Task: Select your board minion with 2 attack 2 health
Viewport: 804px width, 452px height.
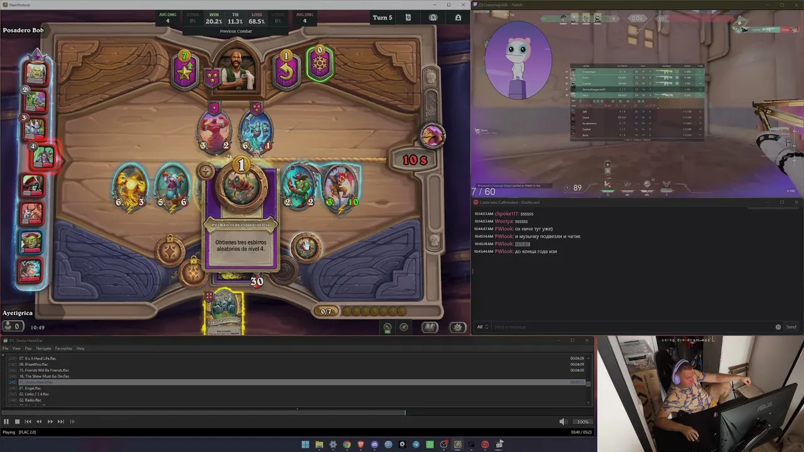Action: tap(299, 186)
